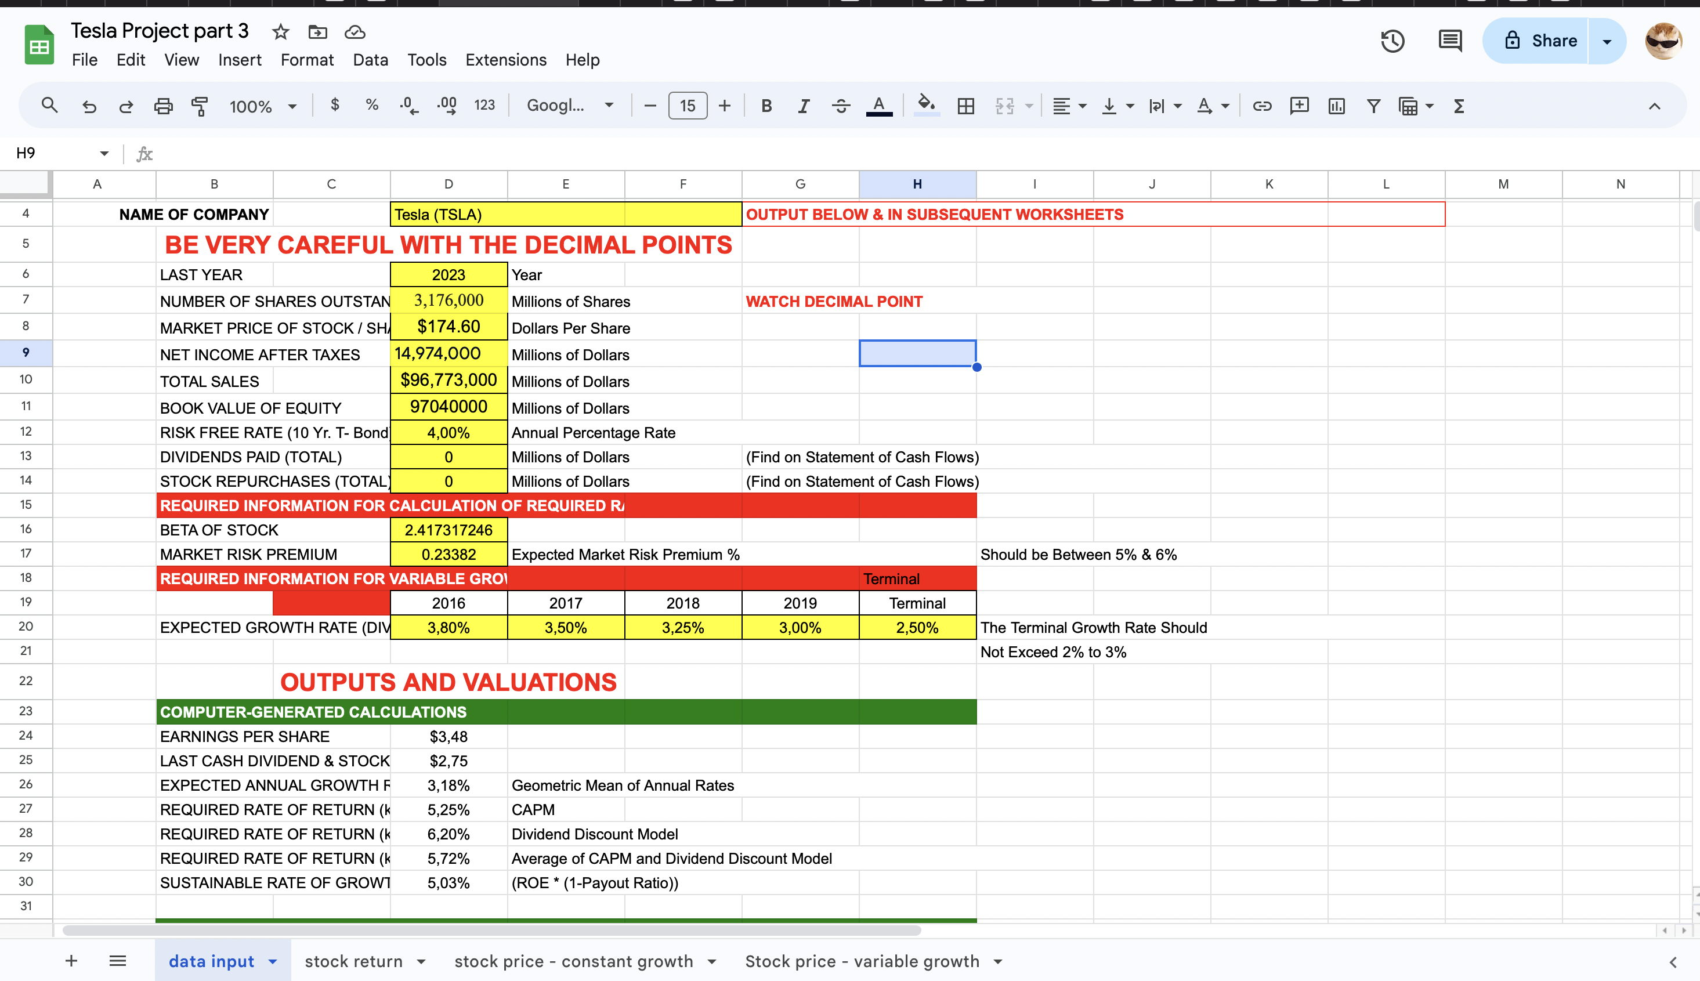This screenshot has height=981, width=1700.
Task: Click the Insert chart icon
Action: pos(1336,106)
